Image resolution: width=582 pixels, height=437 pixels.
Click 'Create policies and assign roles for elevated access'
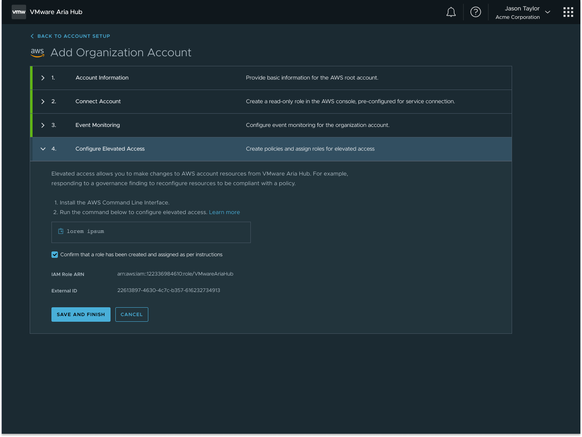[310, 149]
